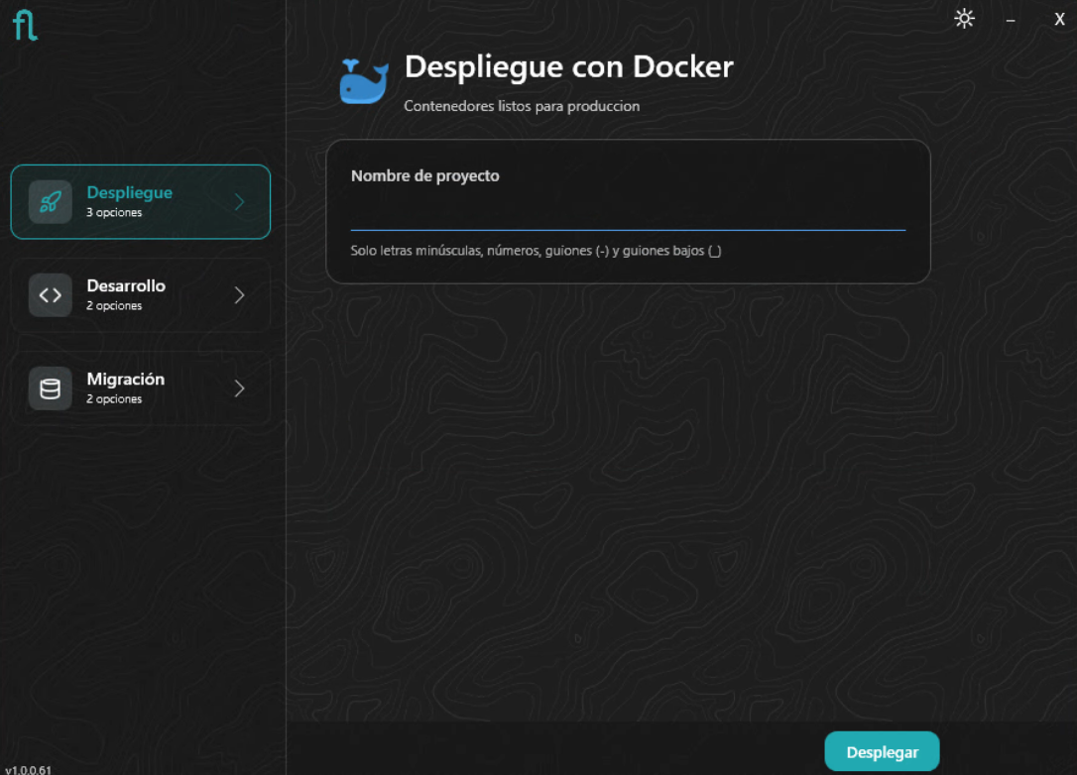Click the Migración database icon
This screenshot has width=1077, height=775.
pyautogui.click(x=51, y=388)
